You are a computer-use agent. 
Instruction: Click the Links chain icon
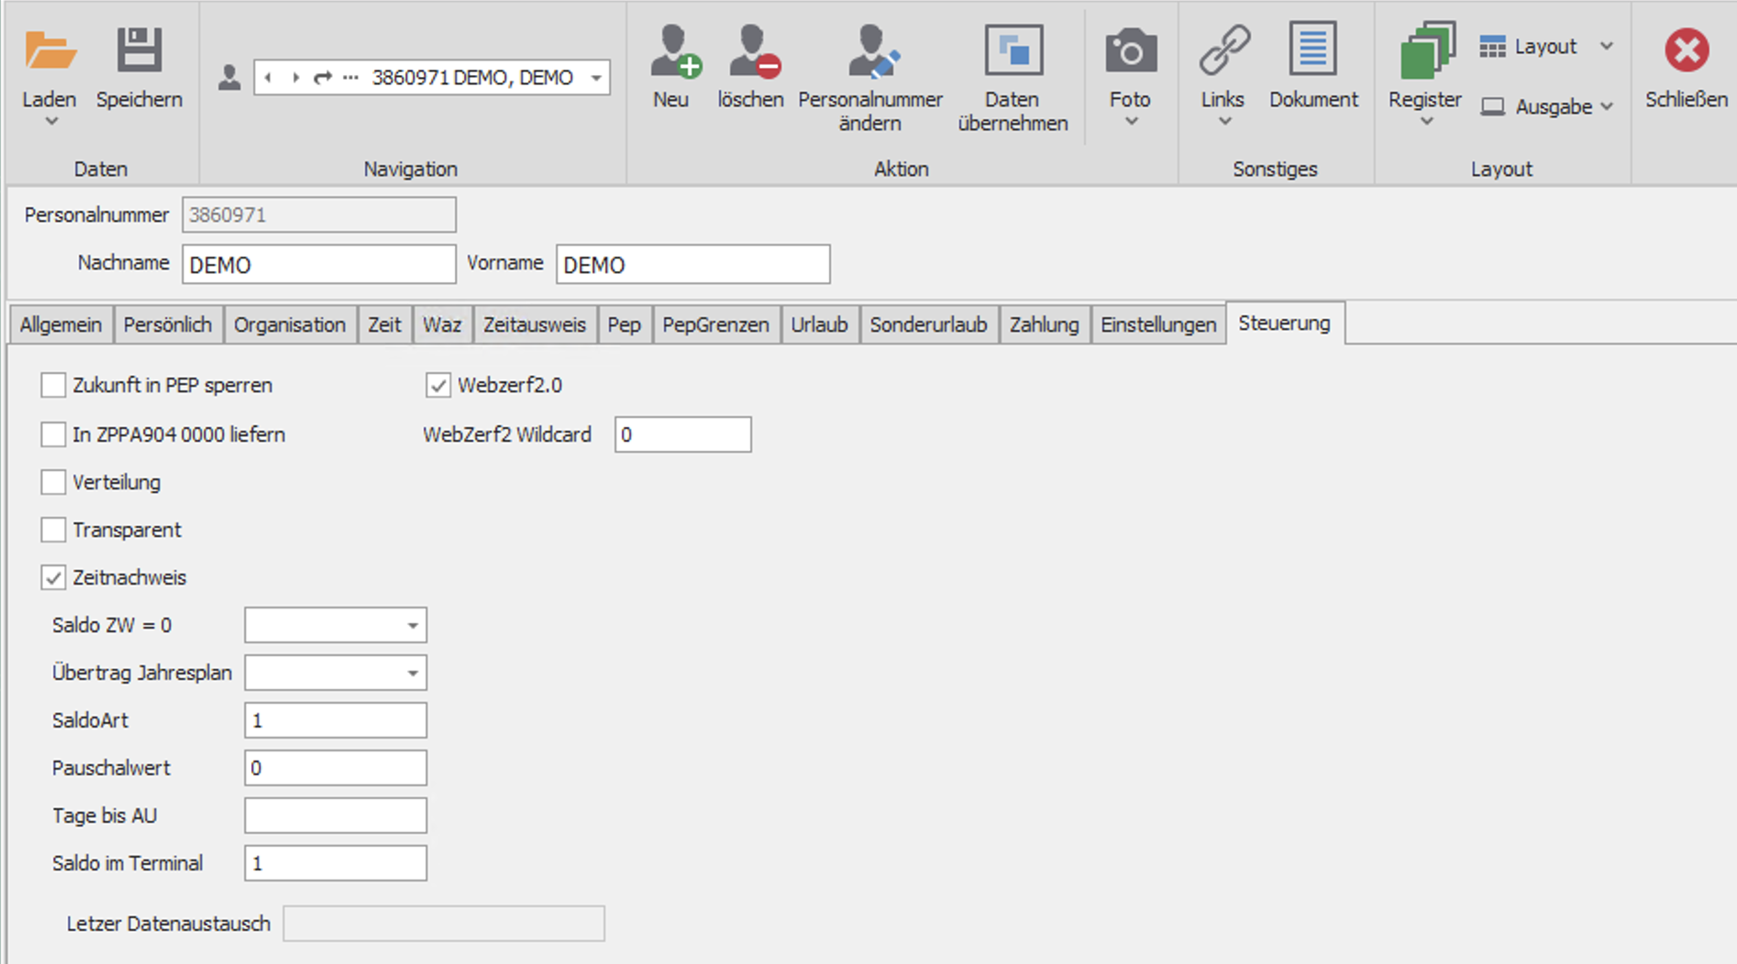1223,51
